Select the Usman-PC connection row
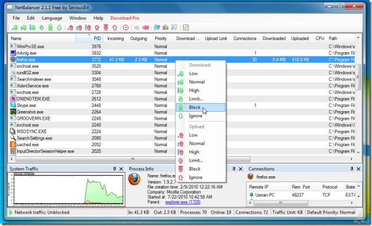 coord(301,195)
